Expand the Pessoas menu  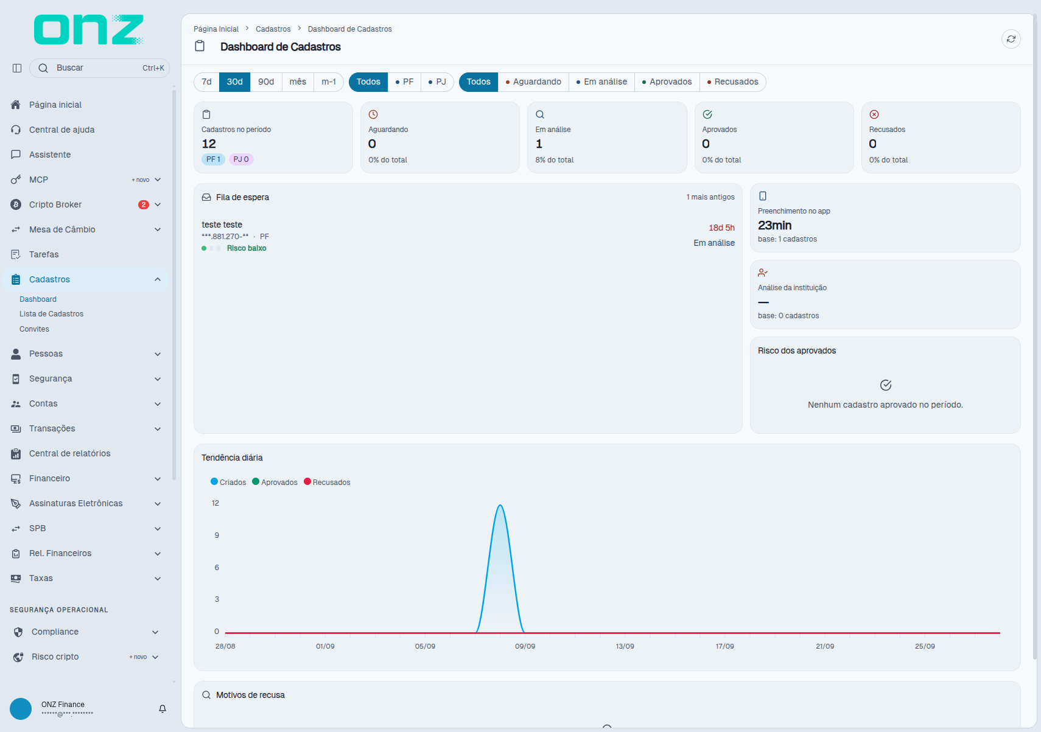pyautogui.click(x=86, y=354)
